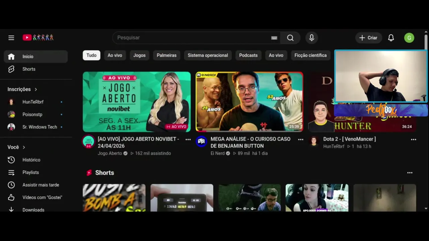This screenshot has height=241, width=429.
Task: Open Histórico in sidebar
Action: (x=36, y=160)
